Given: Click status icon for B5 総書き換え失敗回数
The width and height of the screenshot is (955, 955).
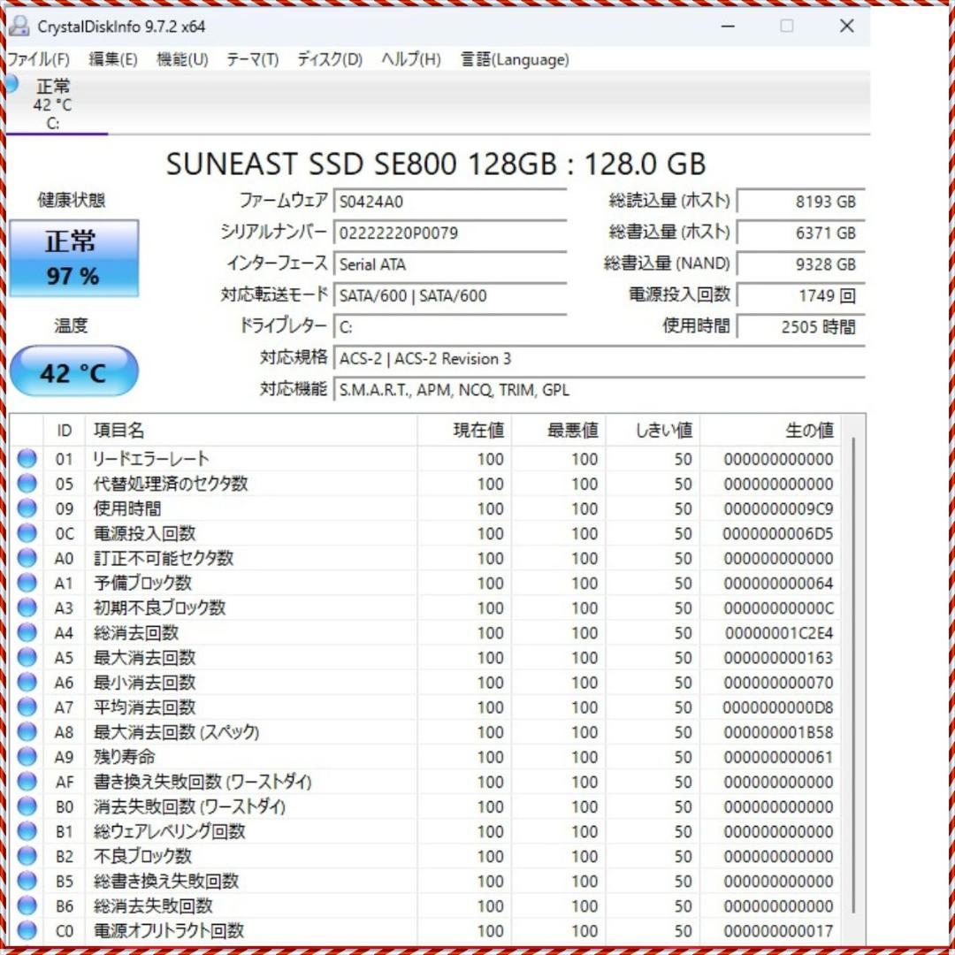Looking at the screenshot, I should tap(27, 882).
